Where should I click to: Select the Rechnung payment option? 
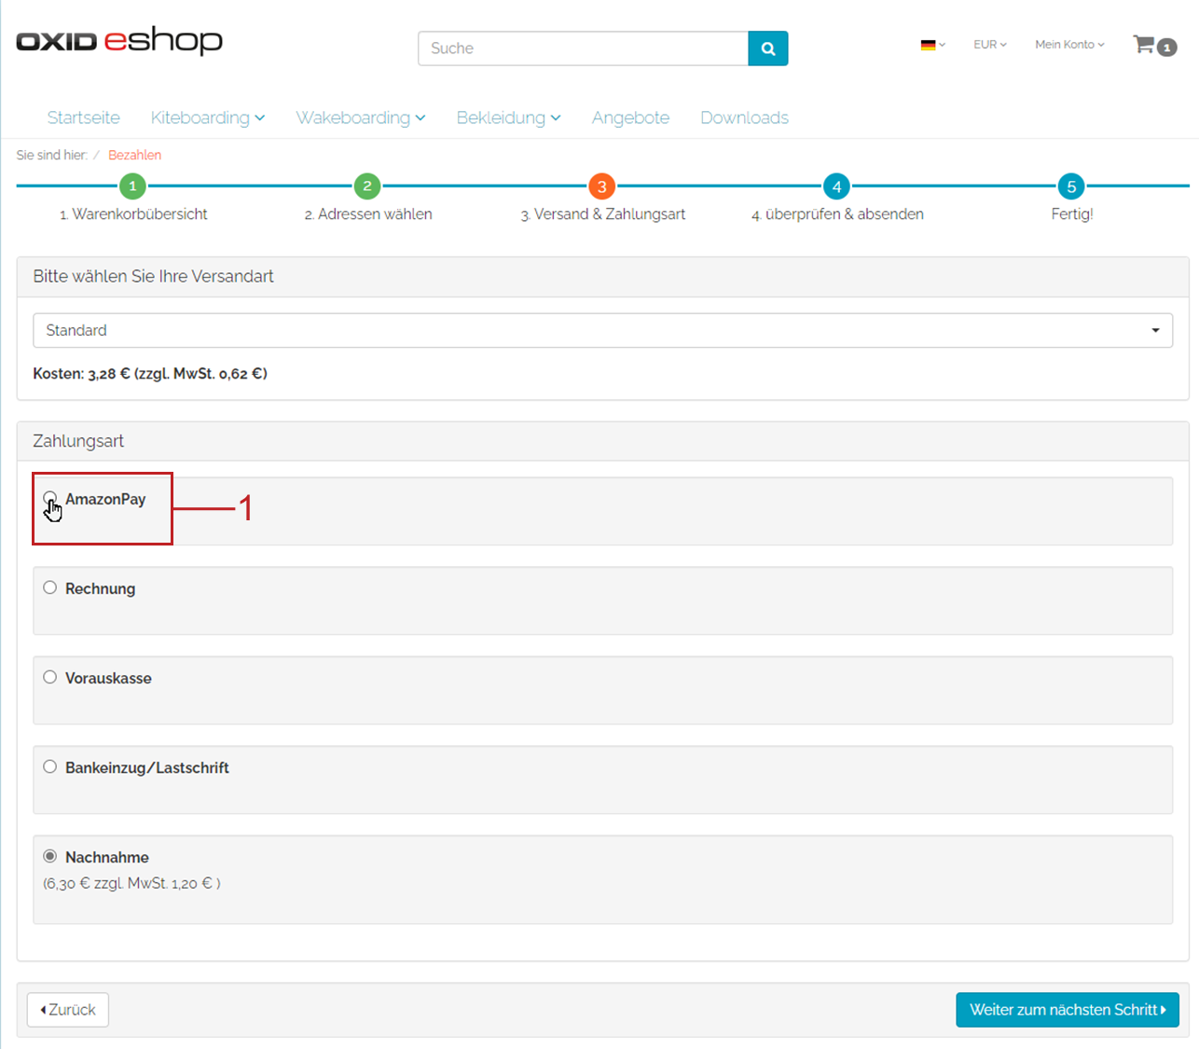pyautogui.click(x=50, y=588)
